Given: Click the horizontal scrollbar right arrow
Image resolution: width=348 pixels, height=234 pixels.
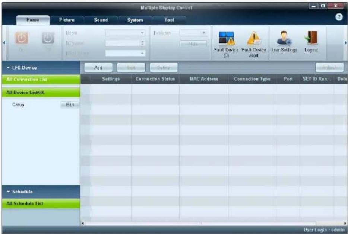Looking at the screenshot, I should pyautogui.click(x=345, y=223).
